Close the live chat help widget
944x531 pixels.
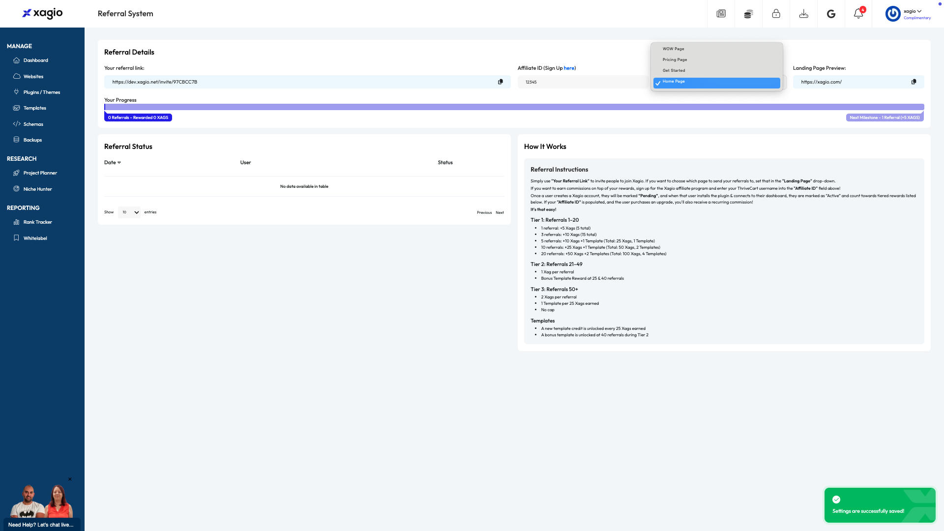(x=70, y=479)
